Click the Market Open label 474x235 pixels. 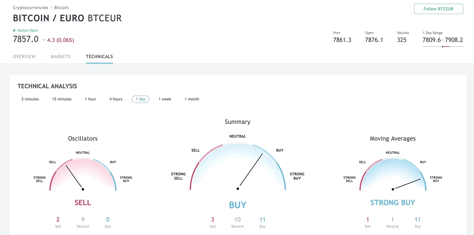tap(27, 30)
